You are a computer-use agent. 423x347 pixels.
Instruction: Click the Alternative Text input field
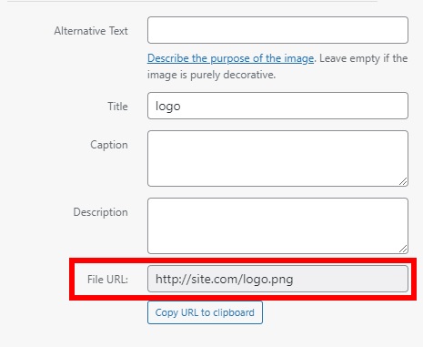(277, 30)
